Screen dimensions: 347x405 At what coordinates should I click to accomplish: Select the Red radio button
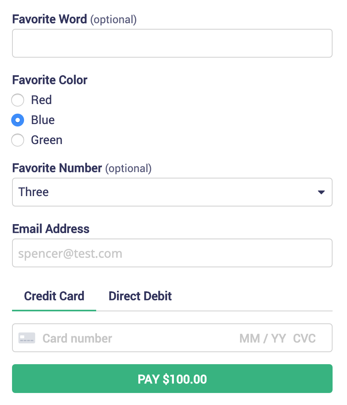[18, 100]
